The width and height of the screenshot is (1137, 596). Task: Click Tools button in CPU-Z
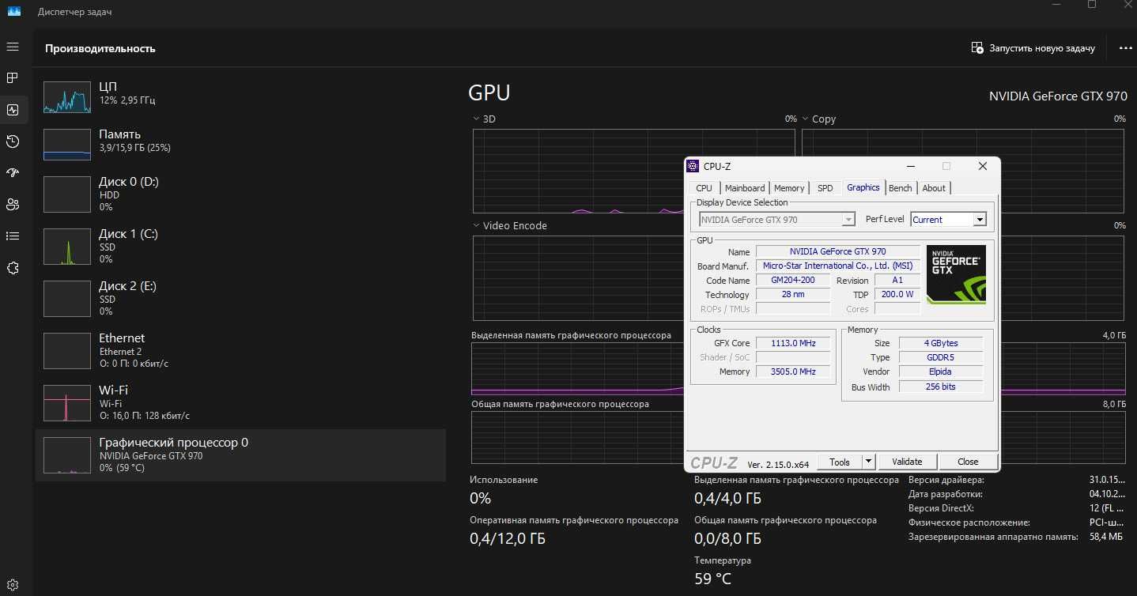840,462
